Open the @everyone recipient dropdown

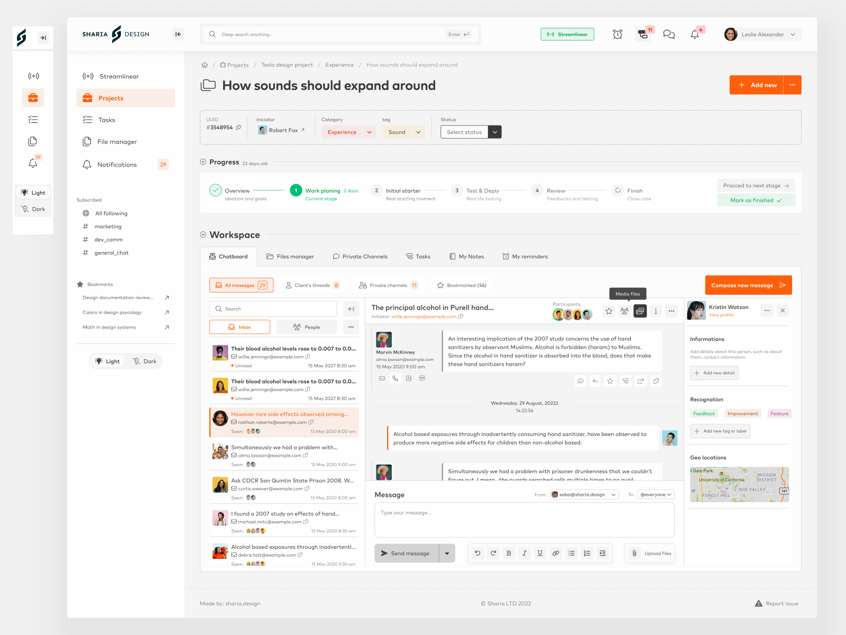point(656,494)
